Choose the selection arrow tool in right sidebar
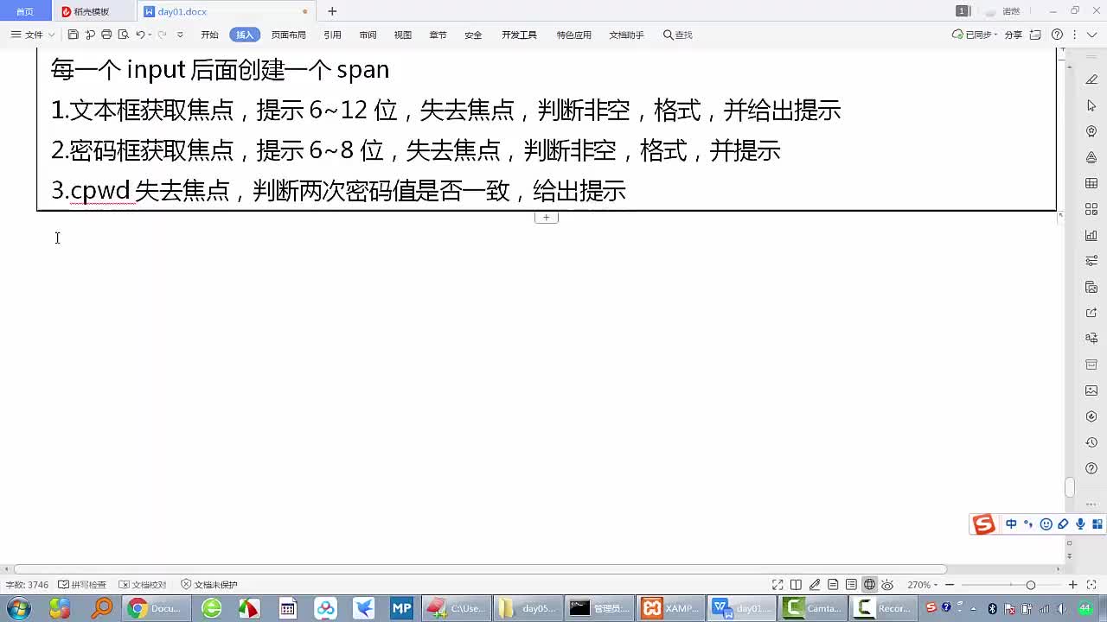 (x=1091, y=105)
